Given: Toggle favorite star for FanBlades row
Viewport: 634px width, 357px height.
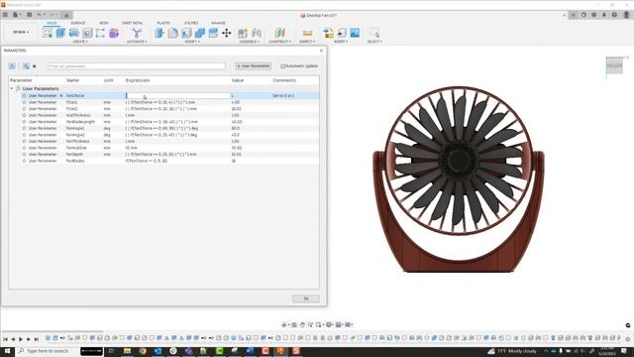Looking at the screenshot, I should [x=24, y=161].
